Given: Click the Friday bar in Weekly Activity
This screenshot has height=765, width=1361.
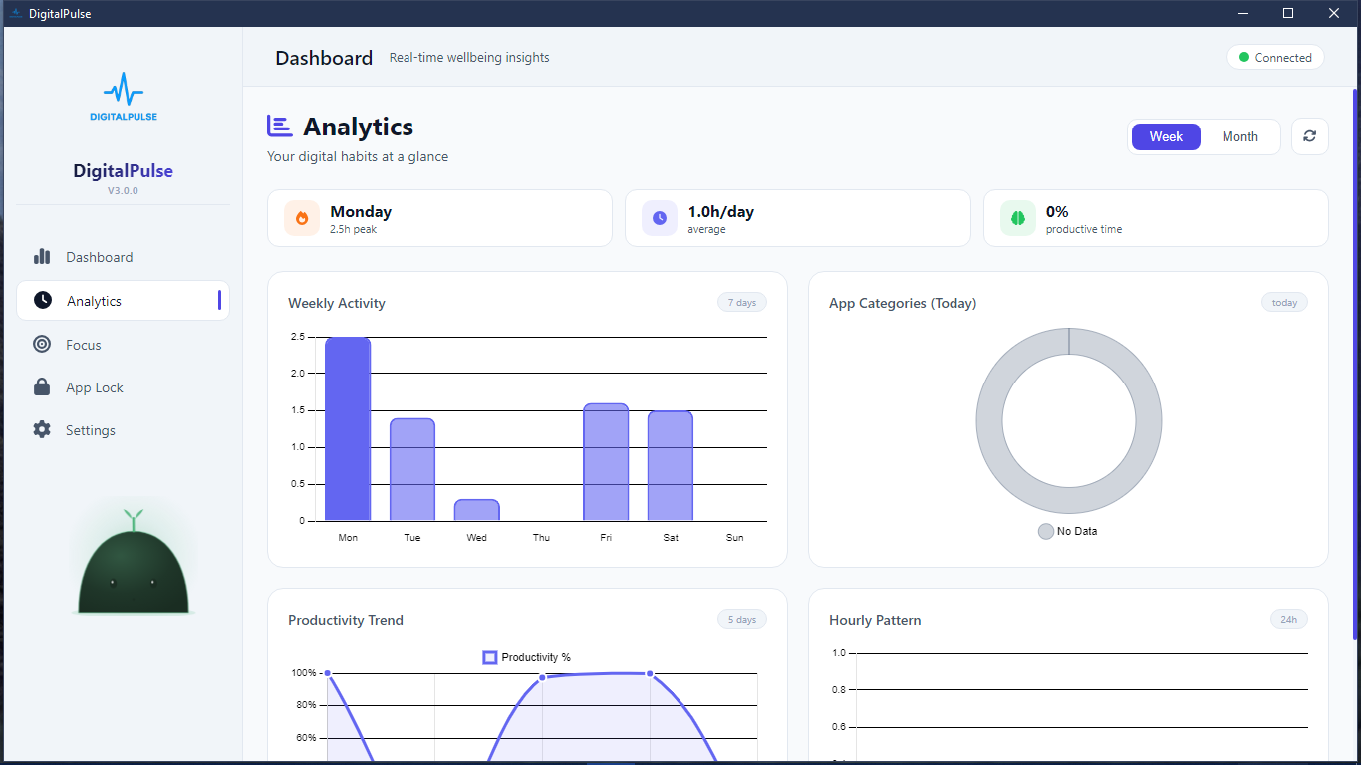Looking at the screenshot, I should click(x=606, y=462).
